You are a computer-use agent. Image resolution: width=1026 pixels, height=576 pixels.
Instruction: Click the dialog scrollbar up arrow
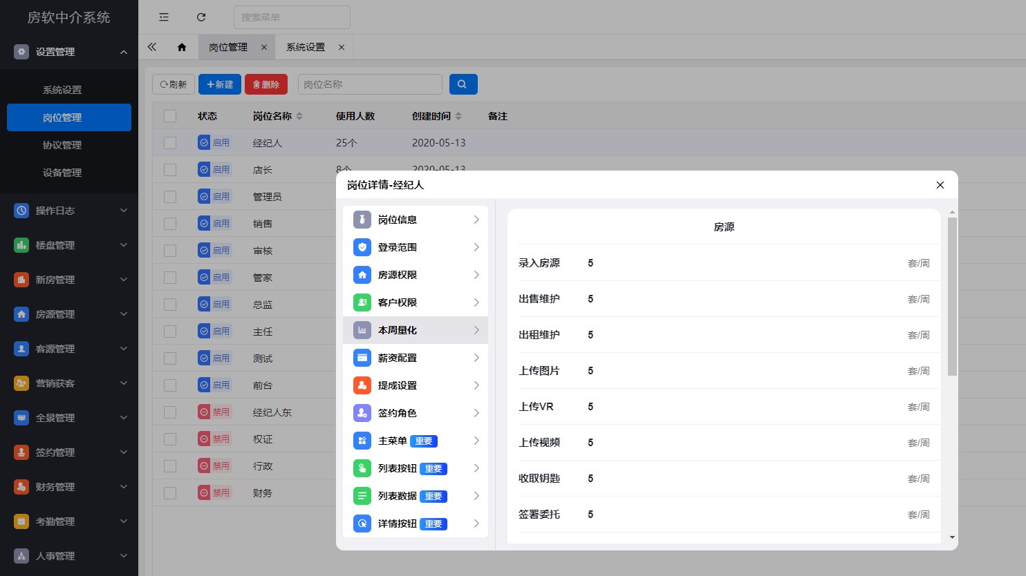(x=952, y=212)
